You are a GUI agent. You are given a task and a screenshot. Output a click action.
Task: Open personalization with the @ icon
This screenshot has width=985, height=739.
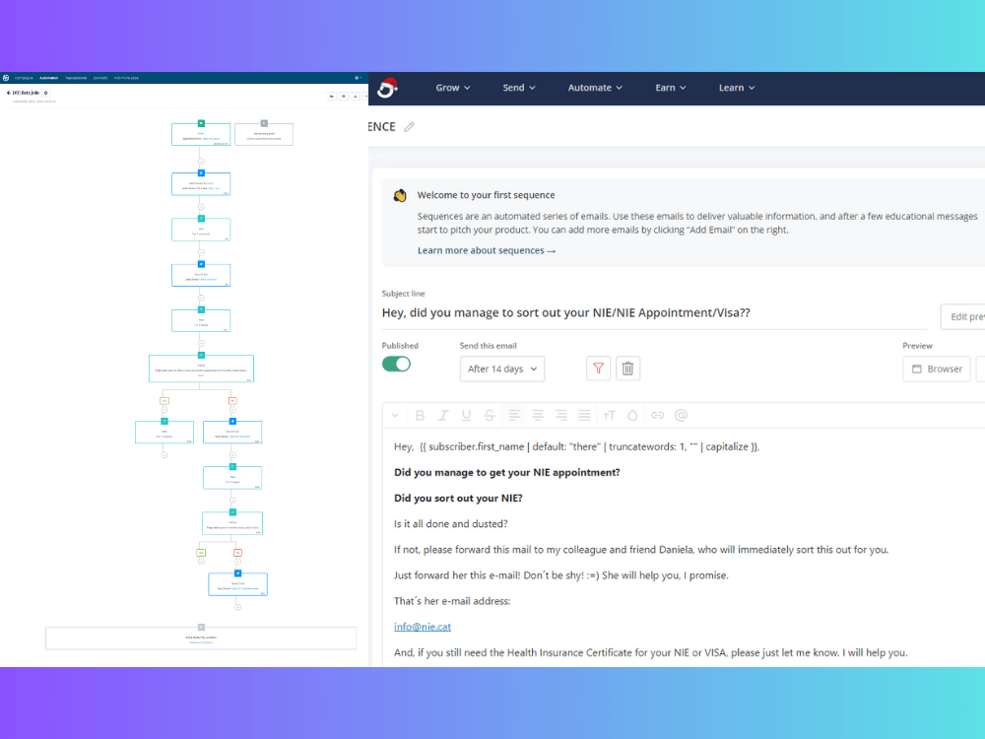tap(680, 415)
